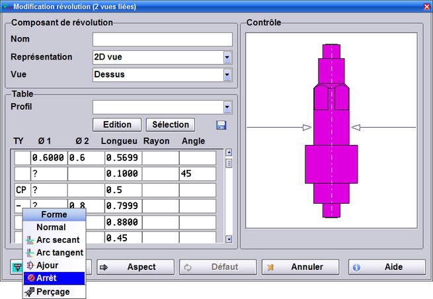Image resolution: width=433 pixels, height=299 pixels.
Task: Select Arrêt in the Forme menu
Action: 54,278
